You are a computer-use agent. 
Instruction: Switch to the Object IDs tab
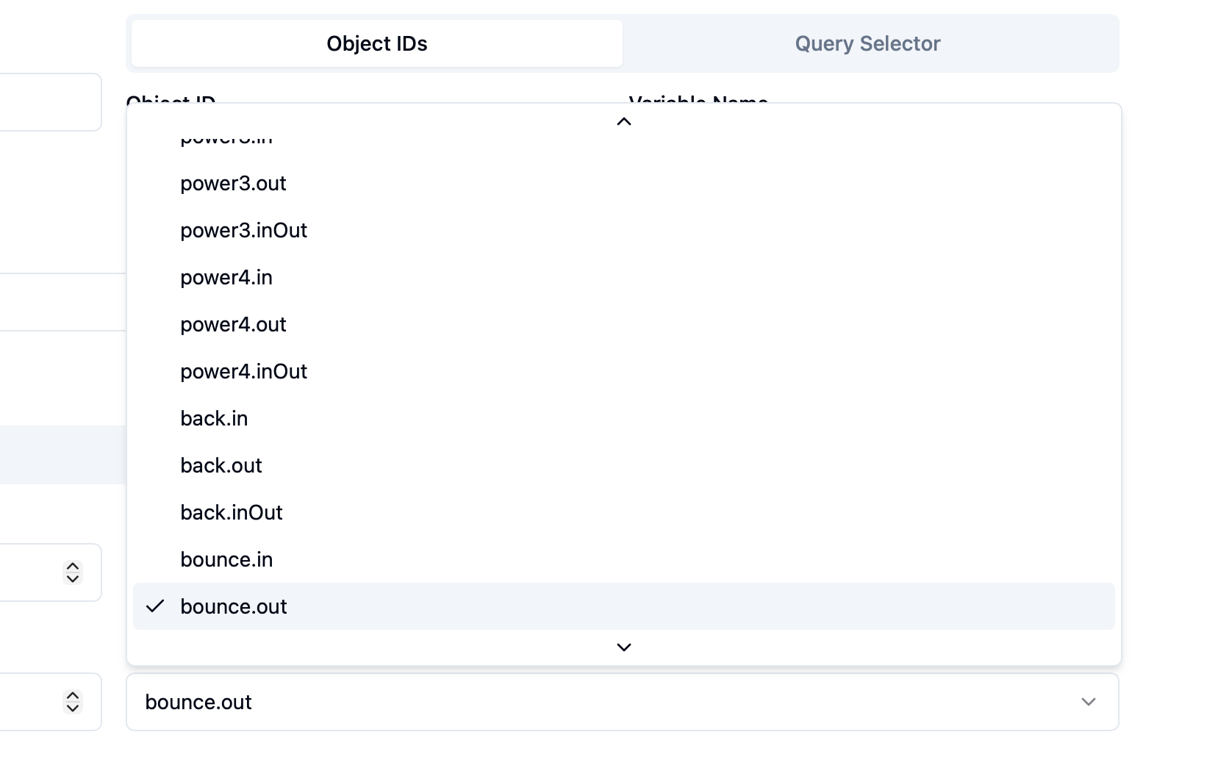tap(376, 43)
